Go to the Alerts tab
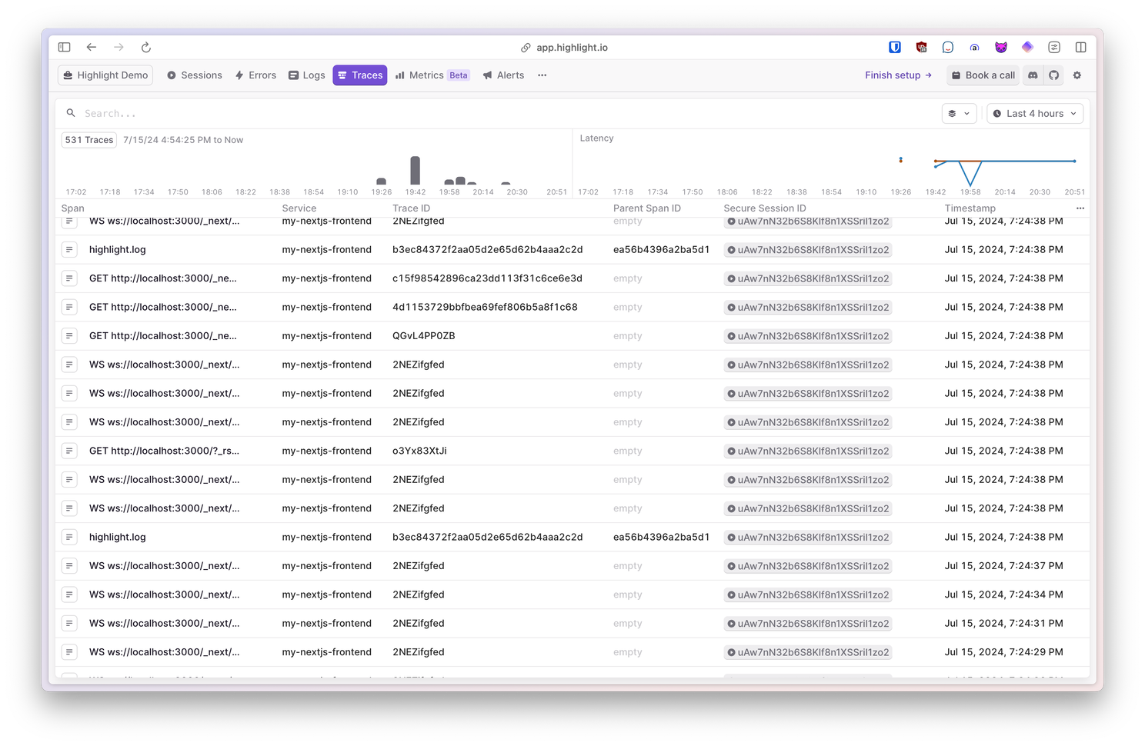This screenshot has width=1145, height=746. click(x=503, y=75)
